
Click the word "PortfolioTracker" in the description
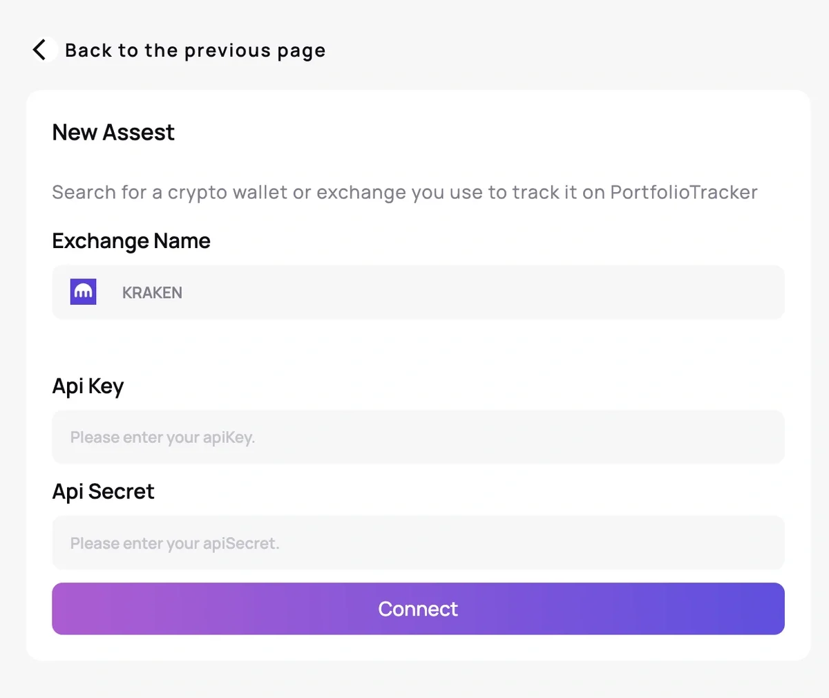pos(684,192)
